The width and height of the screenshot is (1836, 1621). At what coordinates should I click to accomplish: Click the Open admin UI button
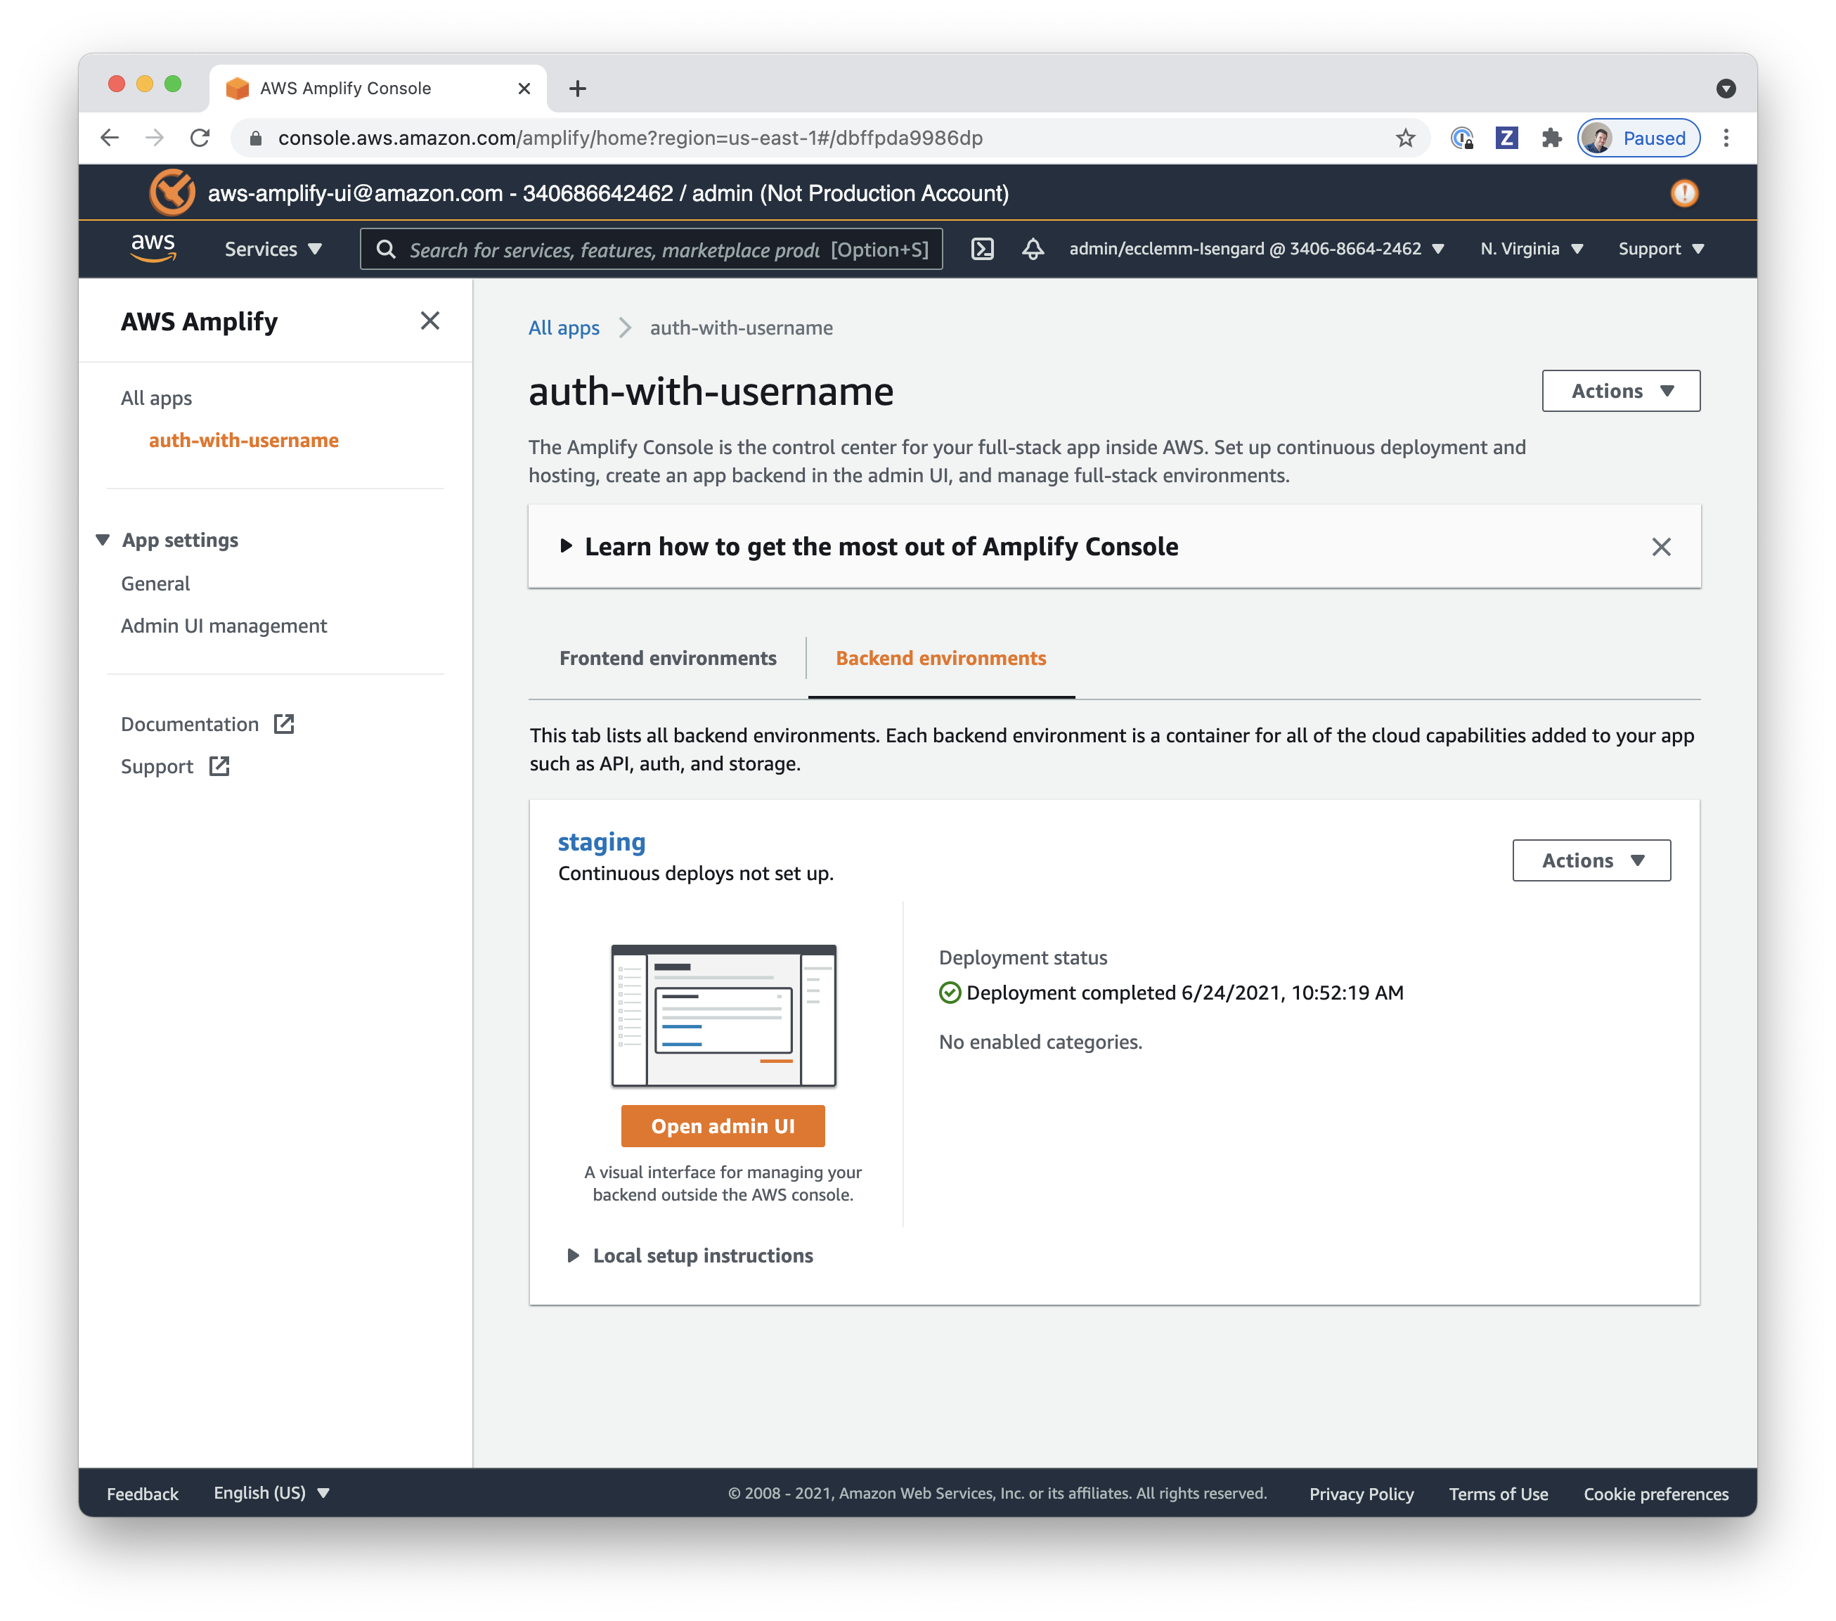[x=722, y=1125]
